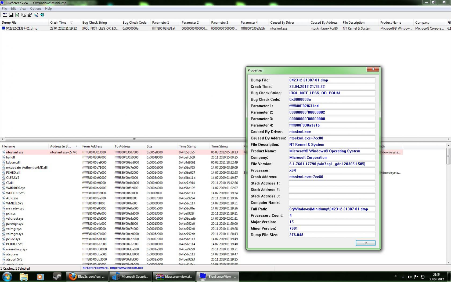Image resolution: width=451 pixels, height=282 pixels.
Task: Click the Bug Check String field in Properties
Action: pyautogui.click(x=332, y=93)
